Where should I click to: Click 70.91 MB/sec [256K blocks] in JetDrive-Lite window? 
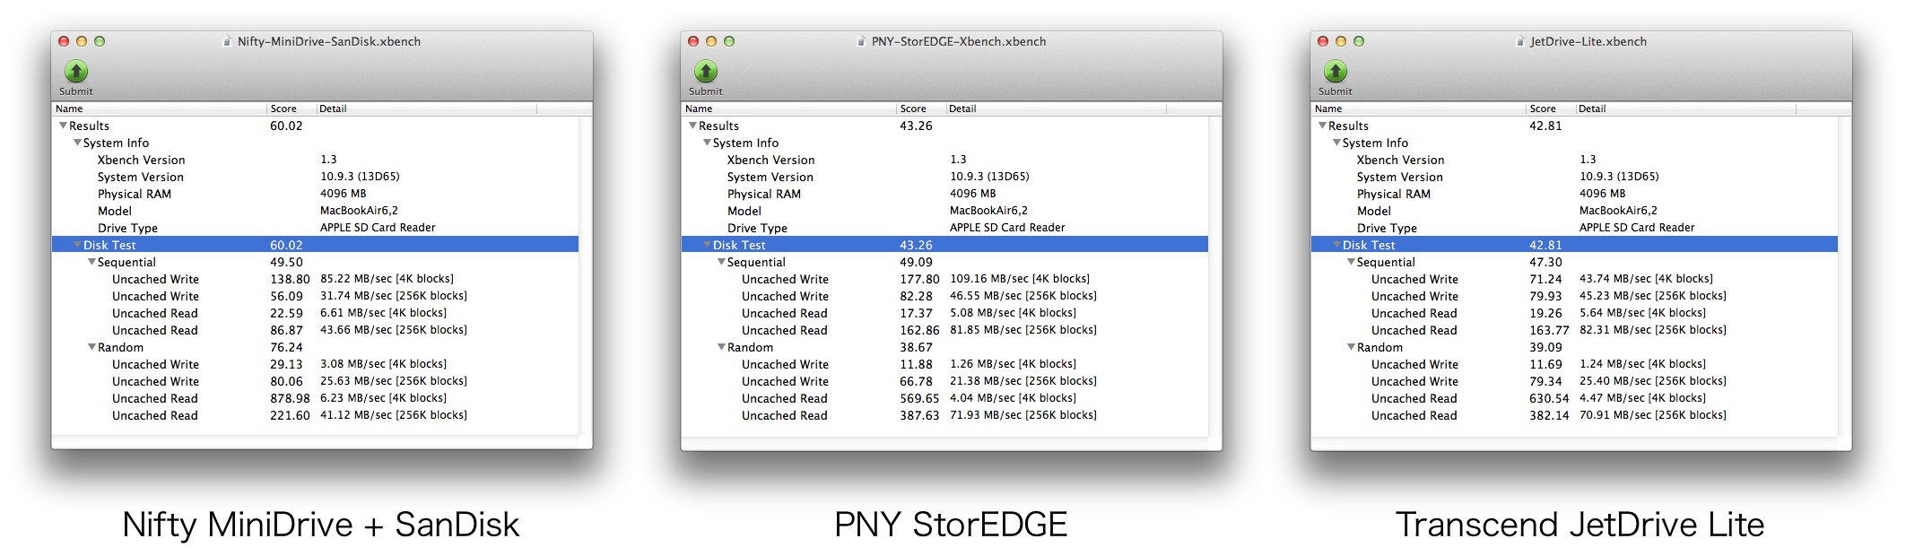tap(1653, 415)
